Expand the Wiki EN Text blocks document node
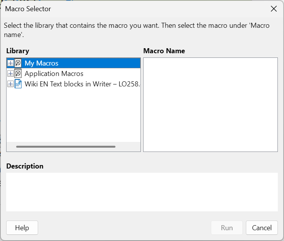The width and height of the screenshot is (284, 241). point(10,84)
